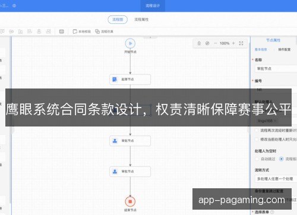Click the align-center toolbar icon

click(x=11, y=31)
